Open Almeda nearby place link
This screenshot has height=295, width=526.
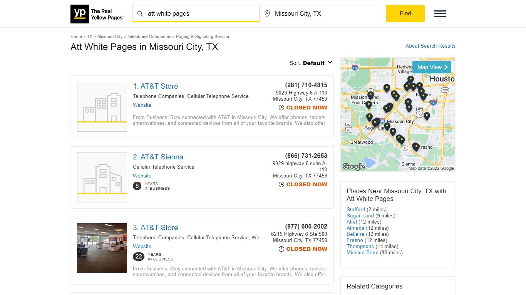(x=355, y=228)
